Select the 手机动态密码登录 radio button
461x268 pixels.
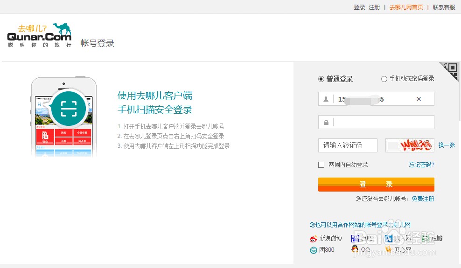click(384, 79)
